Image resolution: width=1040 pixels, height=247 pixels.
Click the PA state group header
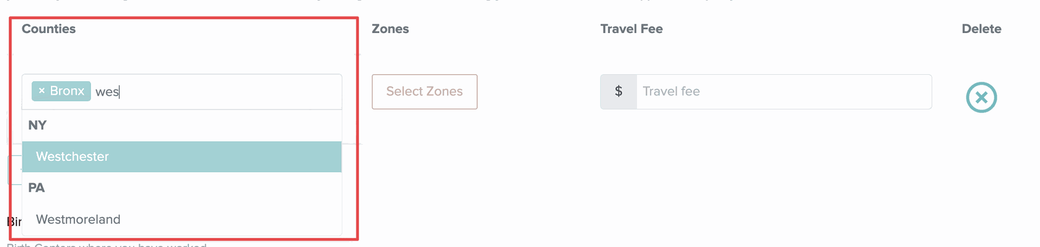tap(36, 188)
